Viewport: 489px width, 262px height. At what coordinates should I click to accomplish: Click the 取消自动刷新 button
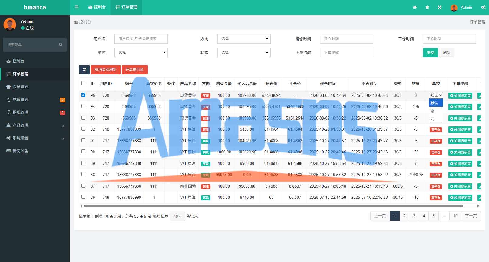(105, 70)
